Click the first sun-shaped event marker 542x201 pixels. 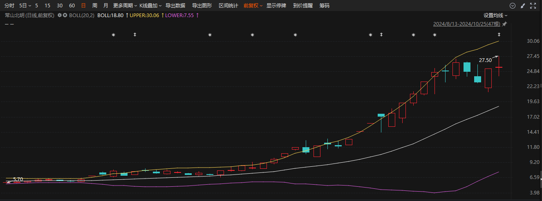(114, 35)
